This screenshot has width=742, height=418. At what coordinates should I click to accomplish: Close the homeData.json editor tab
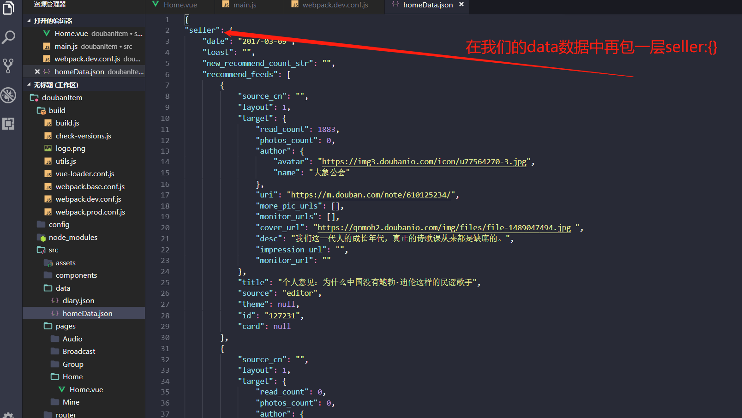point(461,4)
